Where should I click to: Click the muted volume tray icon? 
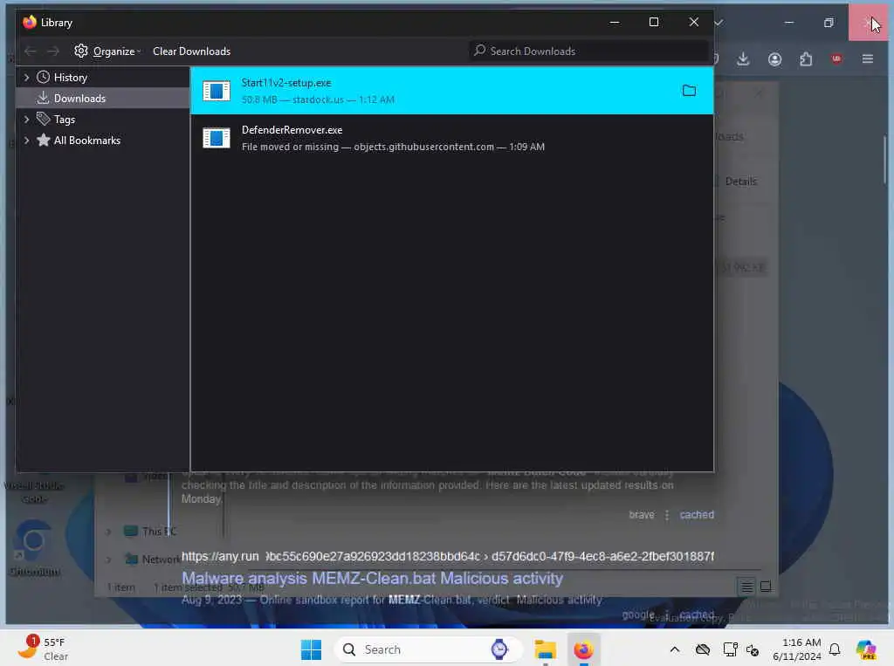[752, 650]
